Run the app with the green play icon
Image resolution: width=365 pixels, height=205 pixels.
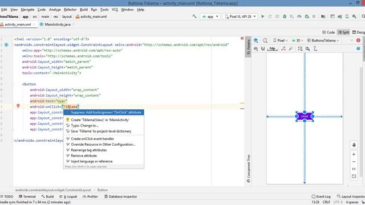[x=262, y=17]
